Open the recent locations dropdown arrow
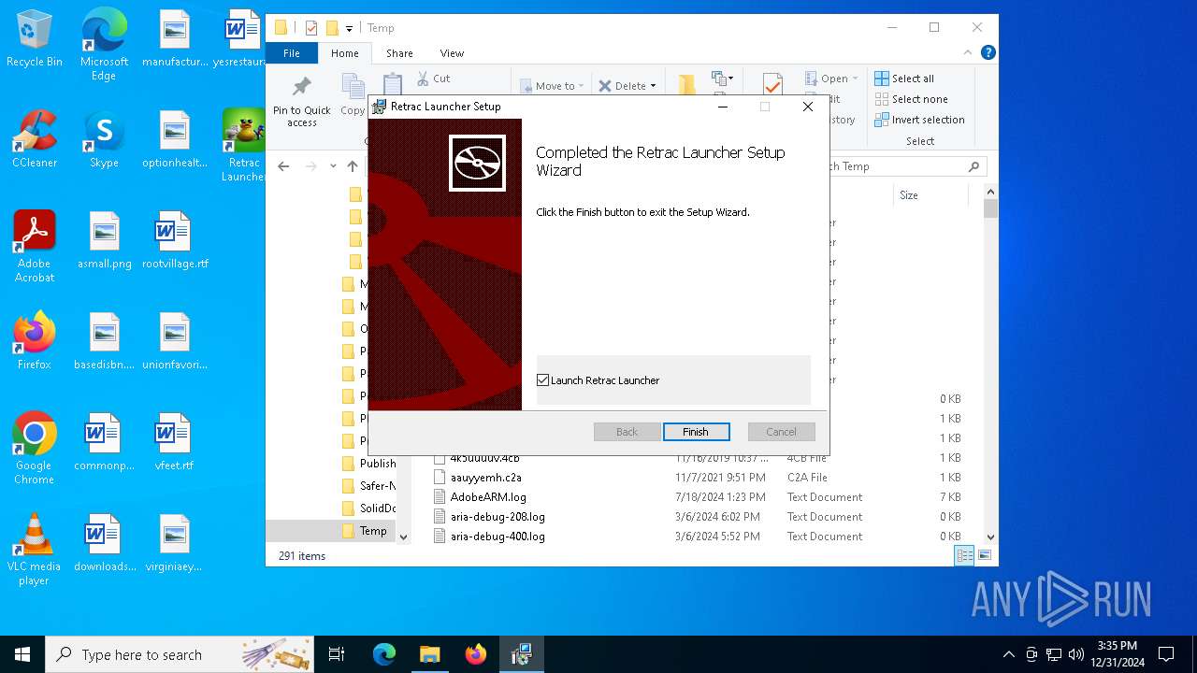The width and height of the screenshot is (1197, 673). tap(333, 166)
